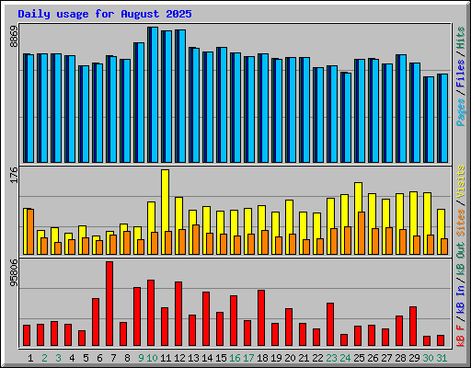Click day label 2 on the x-axis
Image resolution: width=471 pixels, height=368 pixels.
44,358
